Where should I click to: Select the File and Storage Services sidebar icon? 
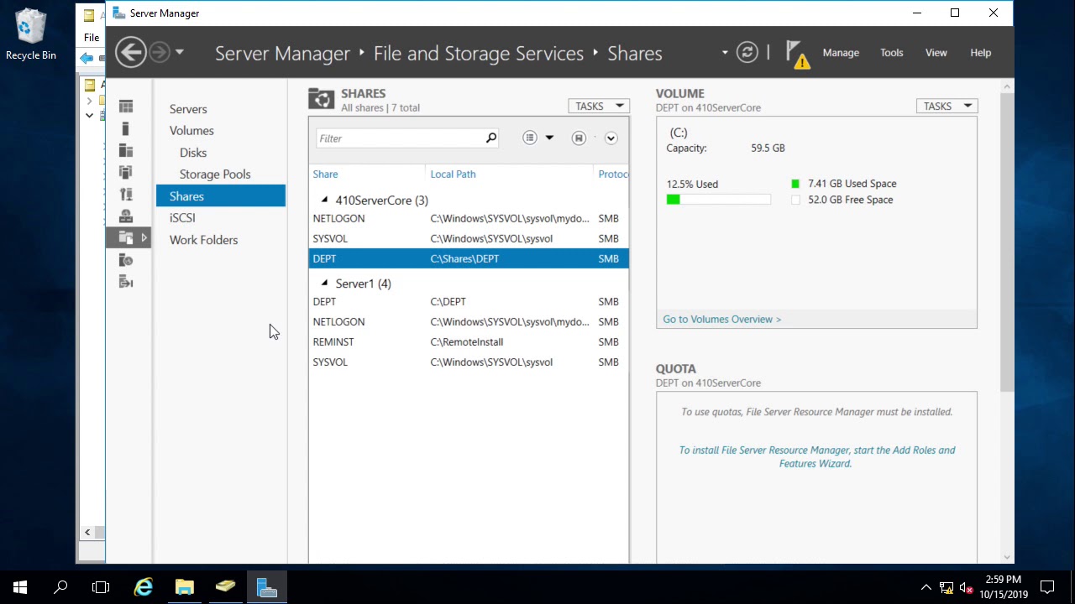point(126,238)
